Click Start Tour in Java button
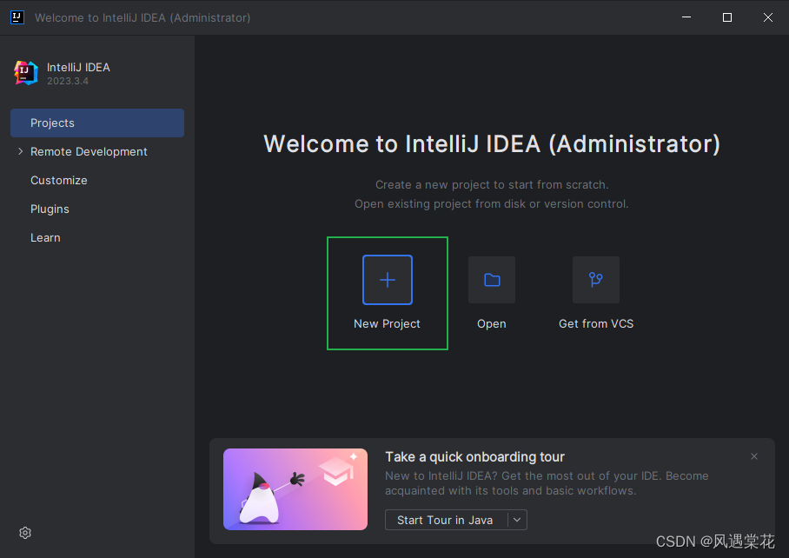The image size is (789, 558). click(x=445, y=520)
